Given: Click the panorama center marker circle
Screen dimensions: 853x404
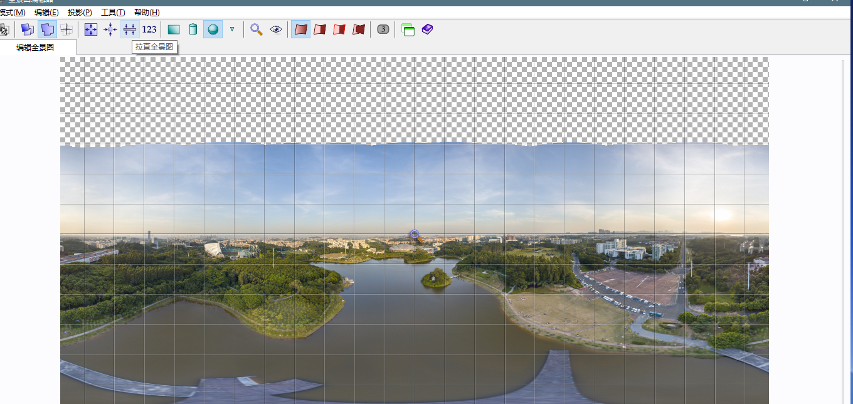Looking at the screenshot, I should pos(415,234).
